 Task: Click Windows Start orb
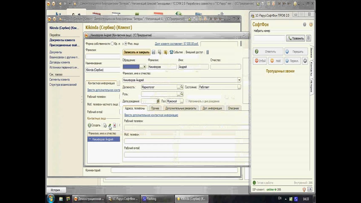click(x=51, y=198)
